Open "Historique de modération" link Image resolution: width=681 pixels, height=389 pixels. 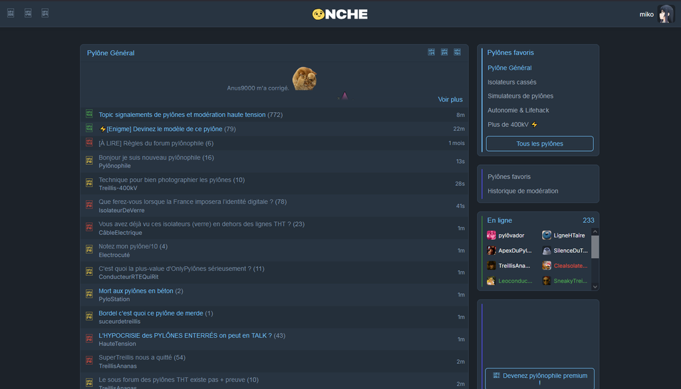pyautogui.click(x=523, y=191)
